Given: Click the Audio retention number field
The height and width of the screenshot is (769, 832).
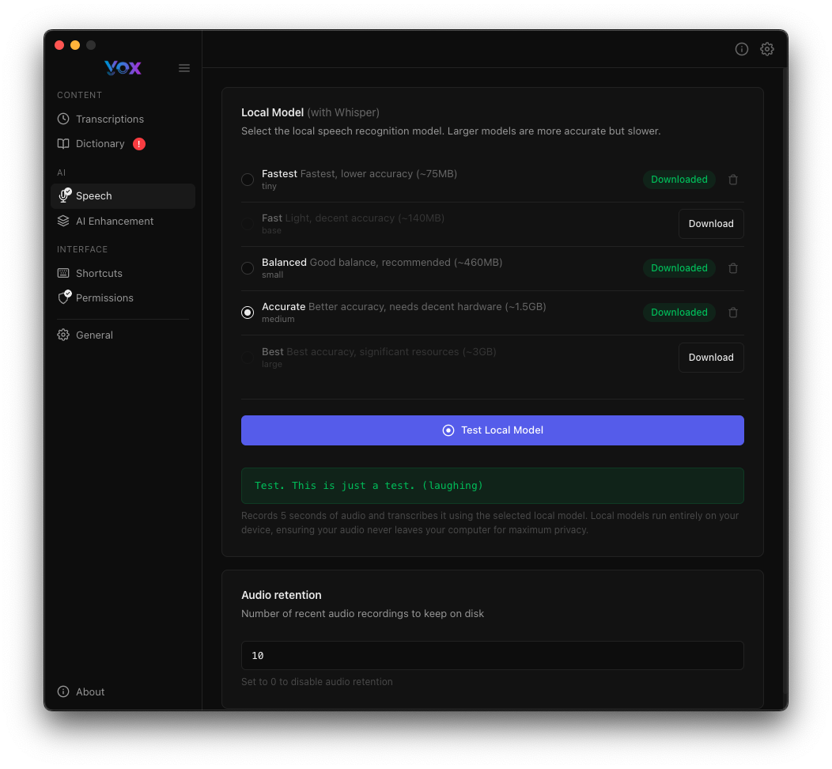Looking at the screenshot, I should (492, 655).
